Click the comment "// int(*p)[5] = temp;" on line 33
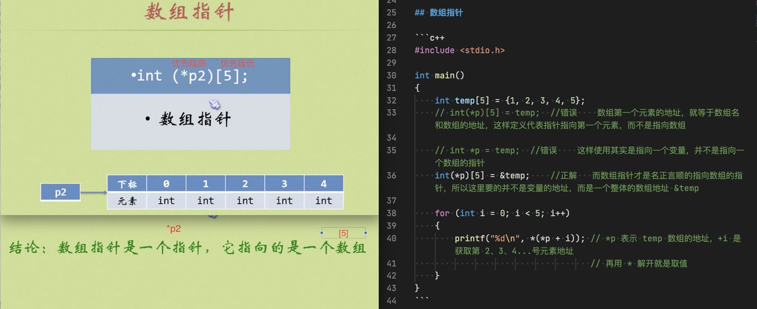 pyautogui.click(x=487, y=113)
